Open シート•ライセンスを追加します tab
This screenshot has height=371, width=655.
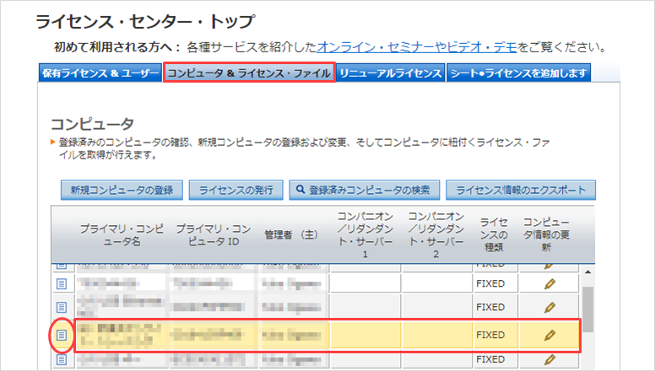pos(518,73)
